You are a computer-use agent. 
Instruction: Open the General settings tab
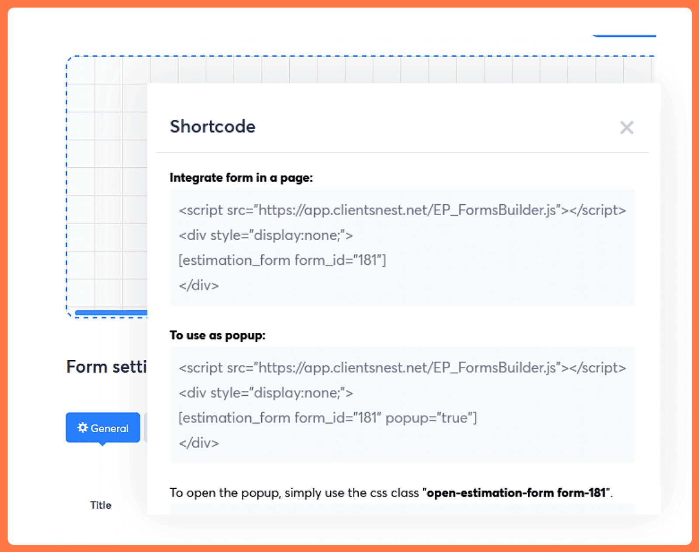coord(103,428)
